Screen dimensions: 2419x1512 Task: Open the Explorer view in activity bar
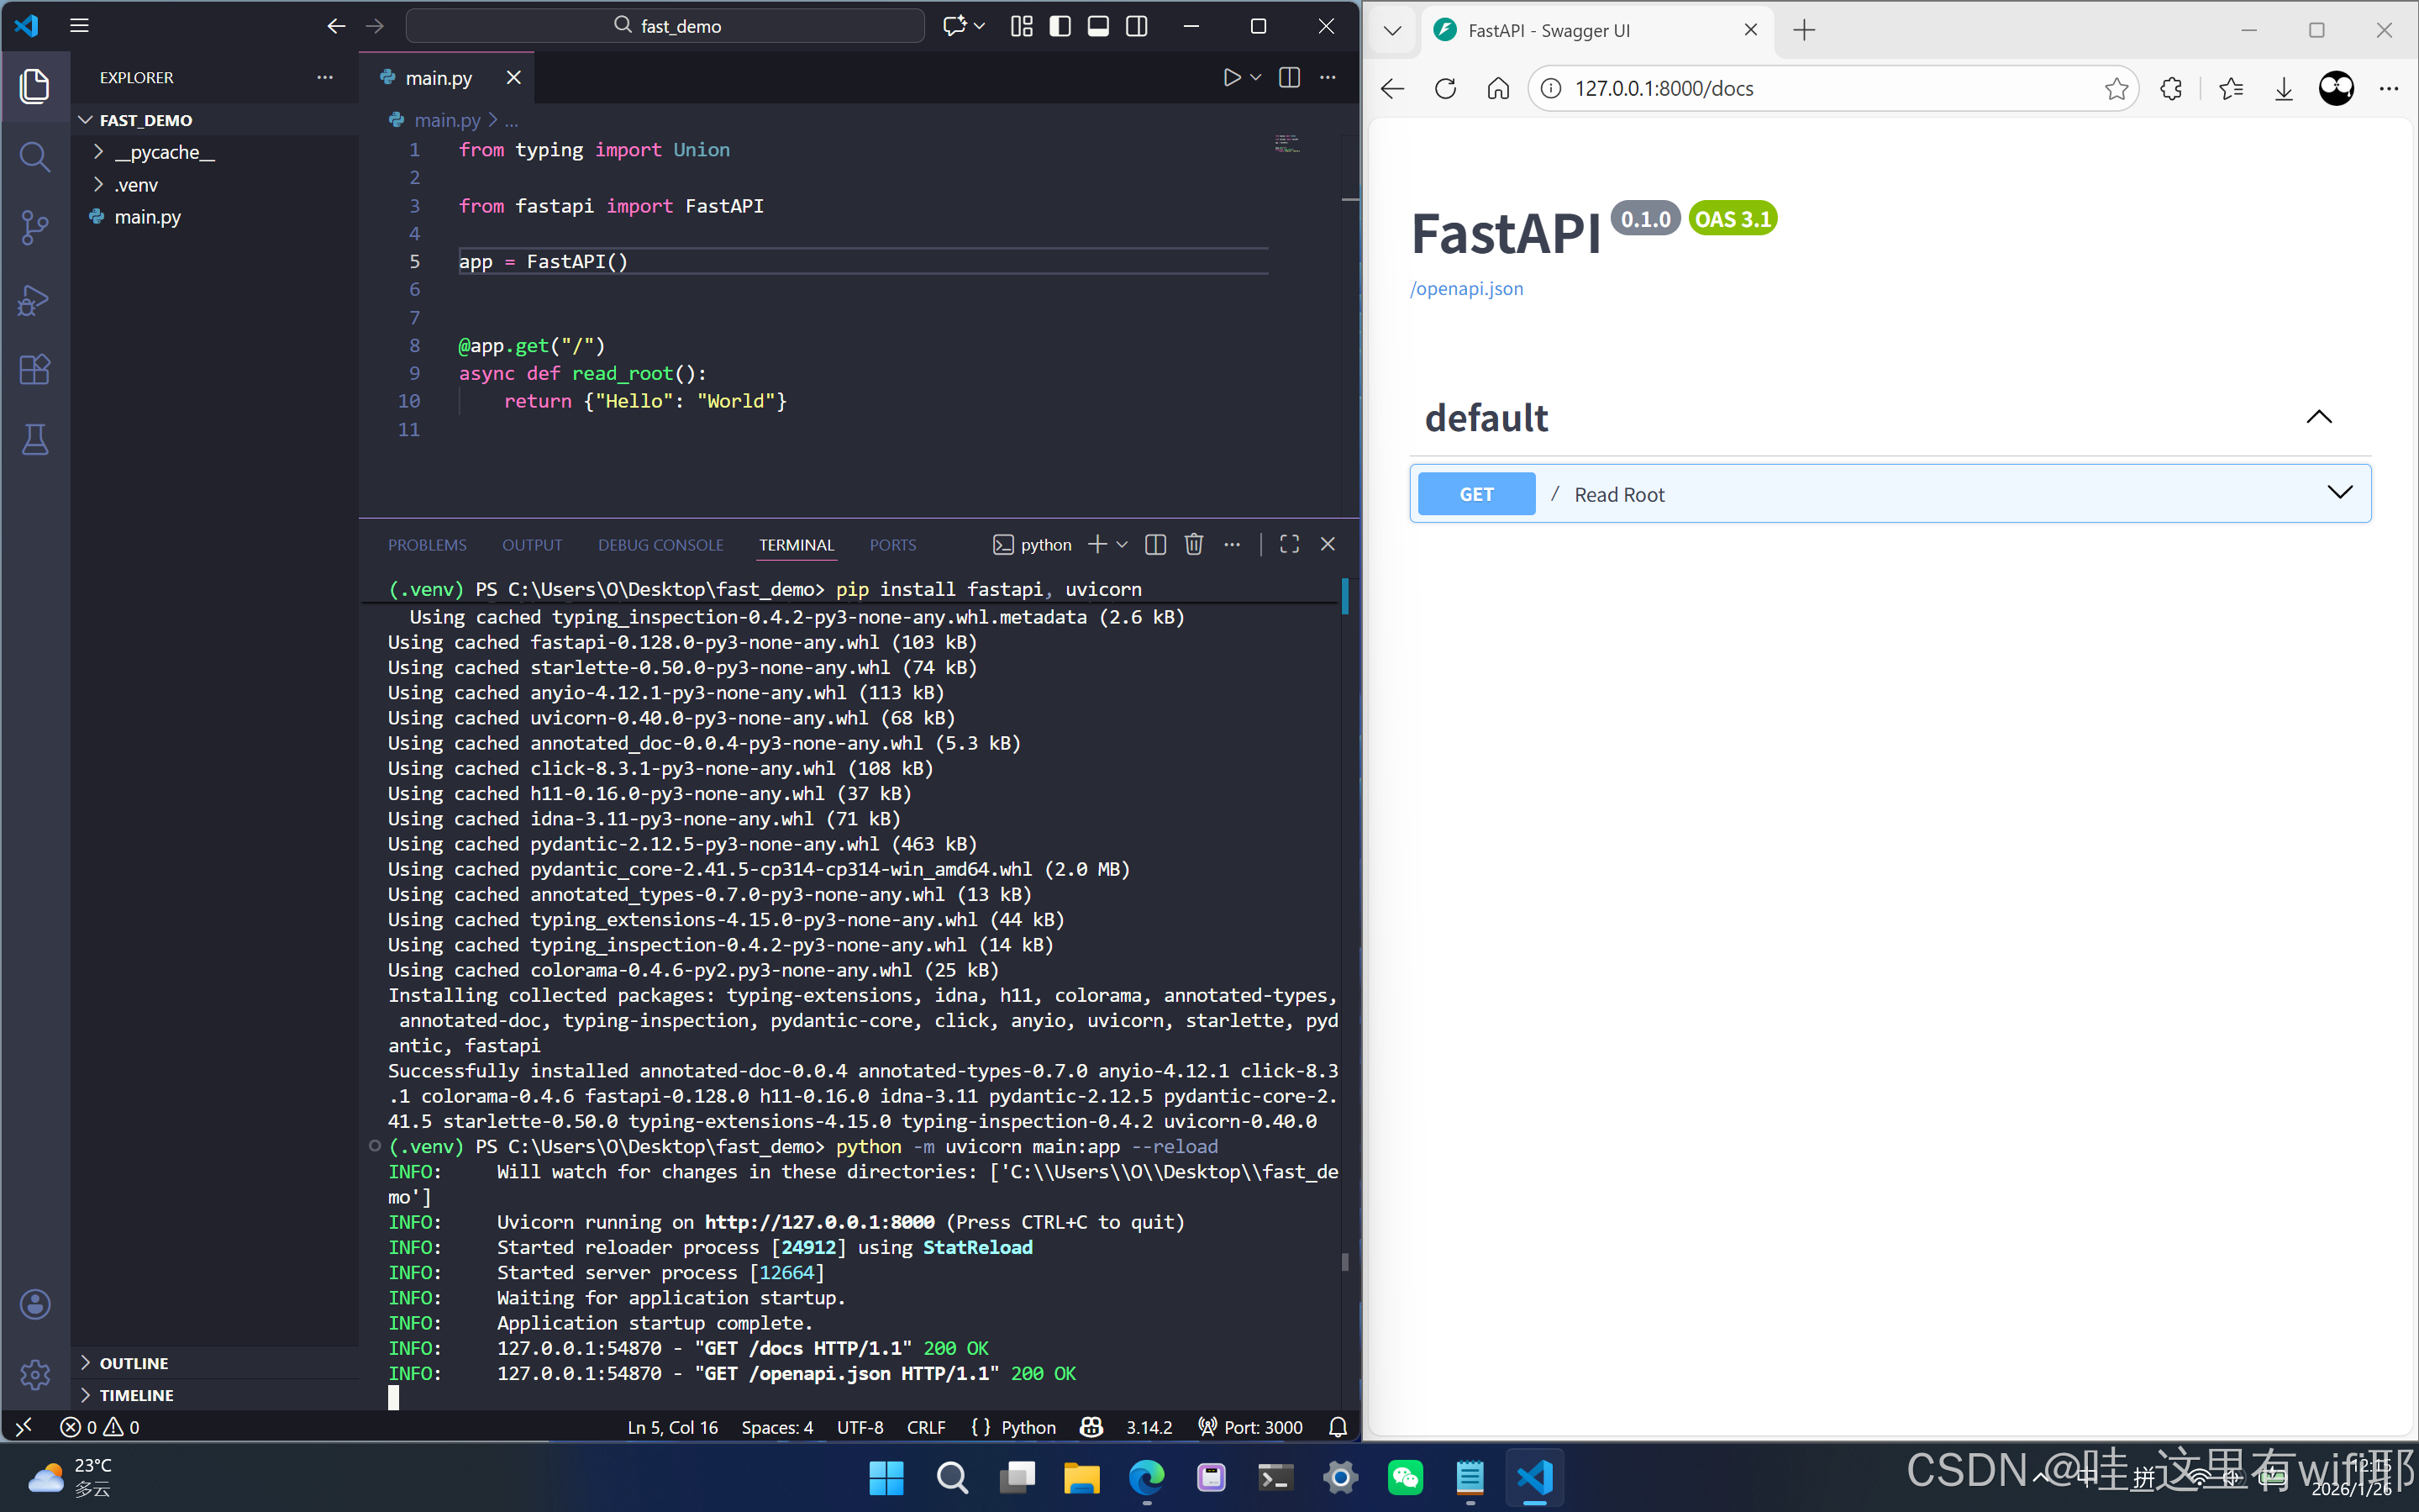coord(35,86)
